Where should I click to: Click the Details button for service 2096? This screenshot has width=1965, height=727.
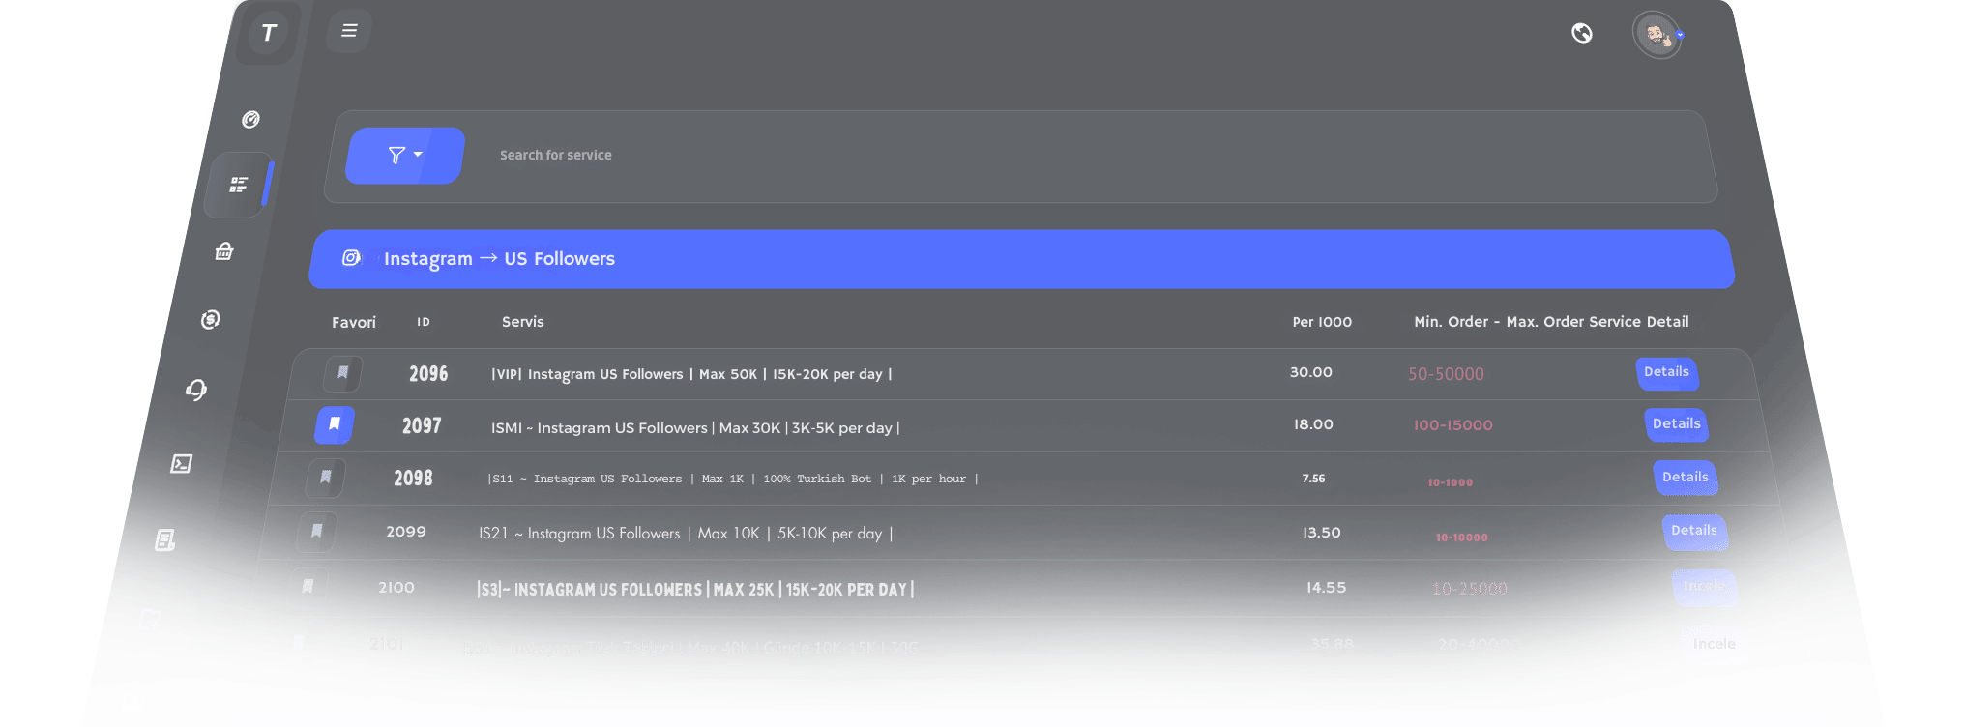(1666, 372)
